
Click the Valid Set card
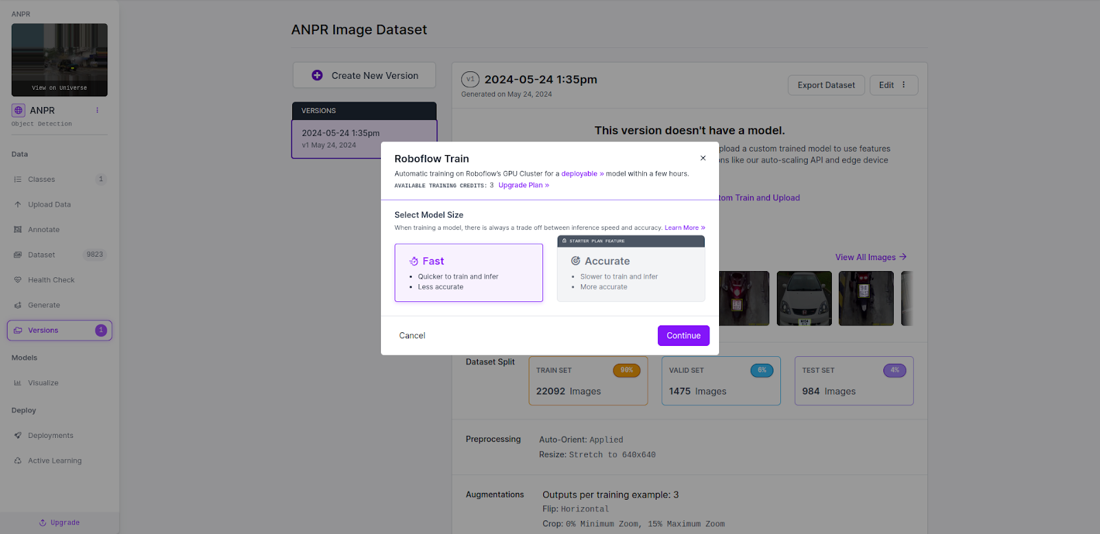point(721,381)
